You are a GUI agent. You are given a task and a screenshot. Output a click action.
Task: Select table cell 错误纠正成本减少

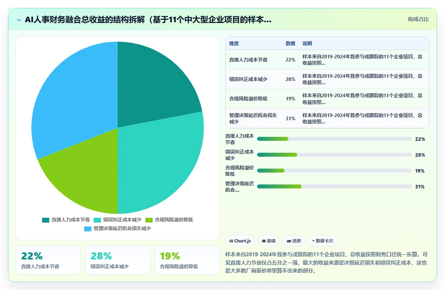(x=248, y=79)
